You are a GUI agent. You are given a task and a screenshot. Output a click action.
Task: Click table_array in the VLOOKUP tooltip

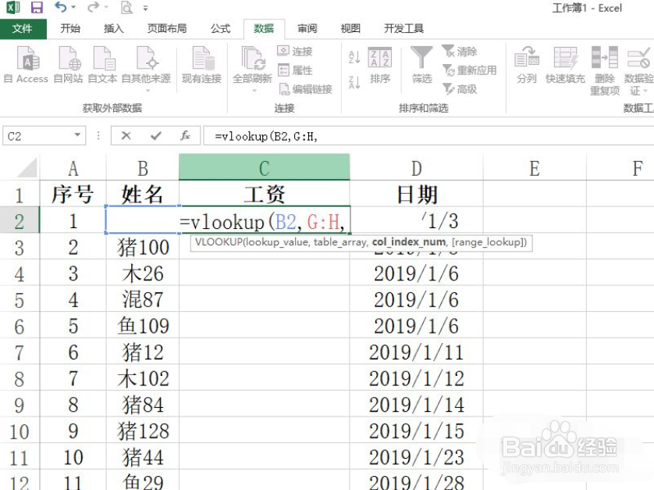[x=340, y=241]
